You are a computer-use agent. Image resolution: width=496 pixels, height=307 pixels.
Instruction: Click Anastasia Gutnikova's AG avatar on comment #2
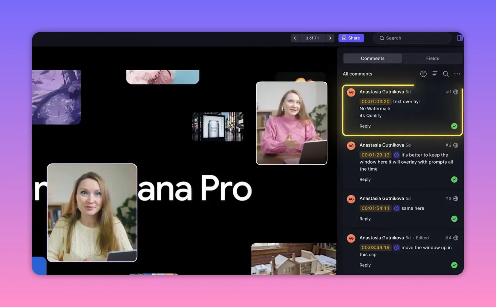pyautogui.click(x=351, y=145)
